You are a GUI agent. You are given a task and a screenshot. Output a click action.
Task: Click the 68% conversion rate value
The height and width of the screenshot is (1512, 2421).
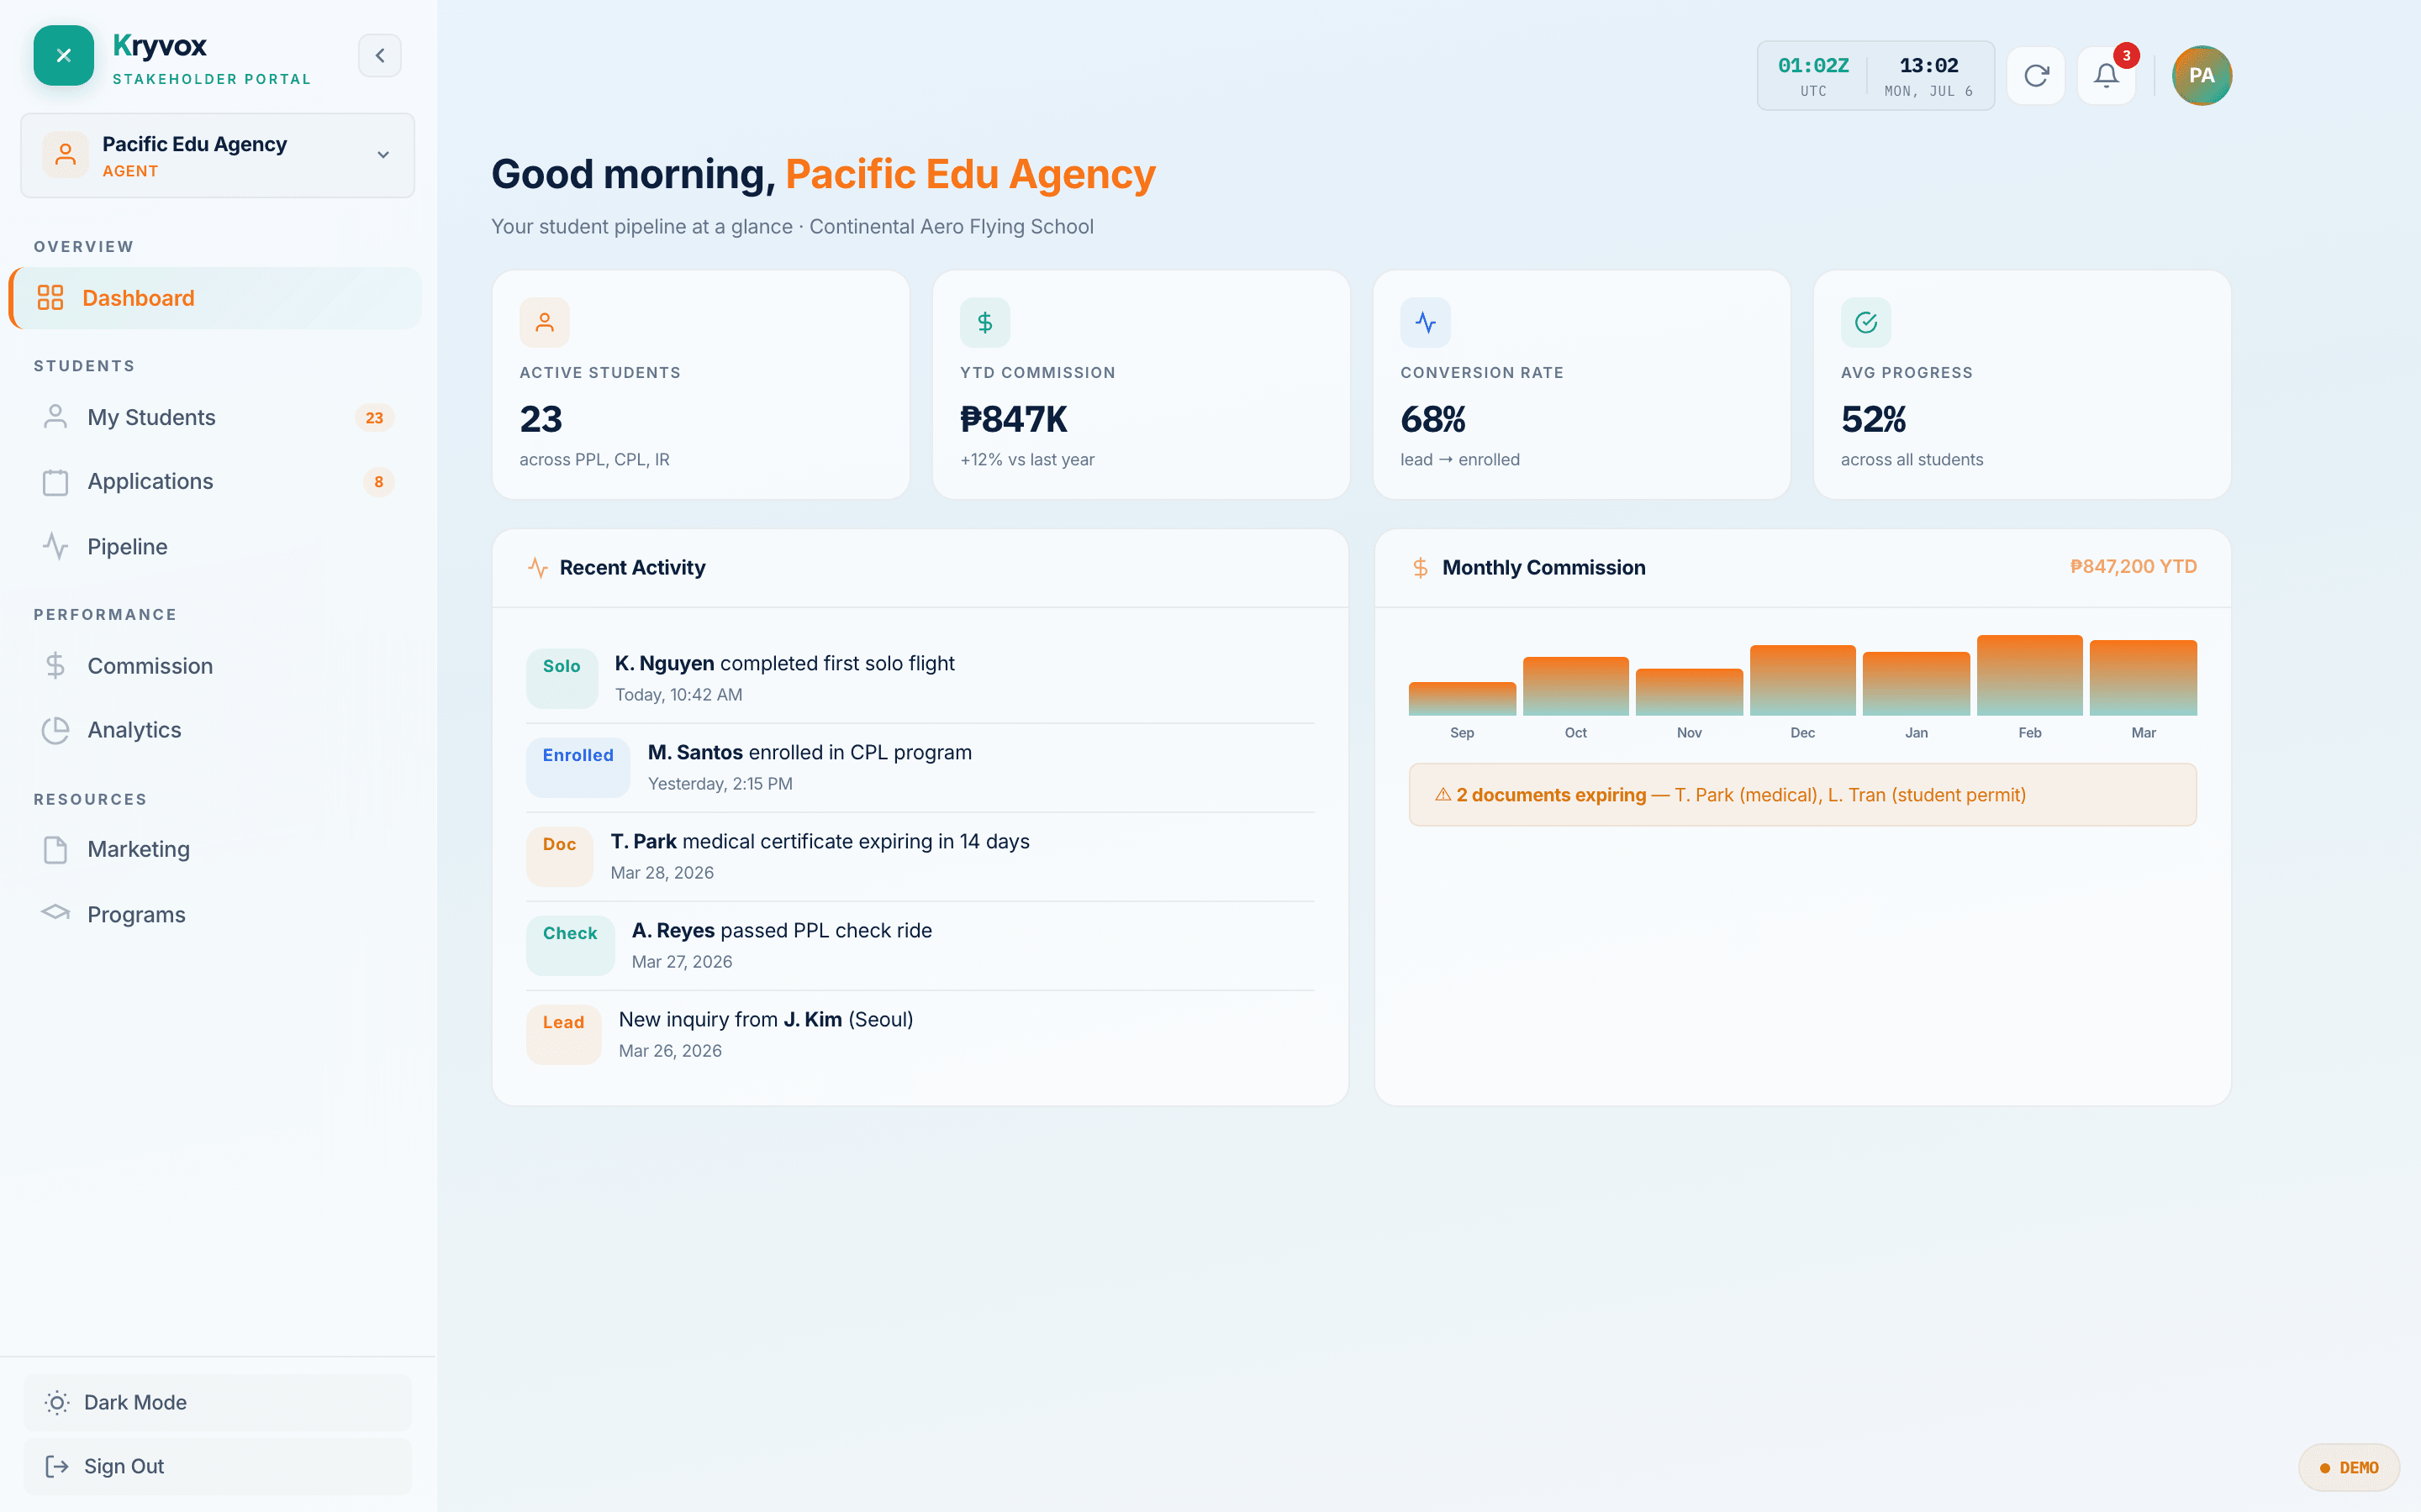tap(1432, 419)
